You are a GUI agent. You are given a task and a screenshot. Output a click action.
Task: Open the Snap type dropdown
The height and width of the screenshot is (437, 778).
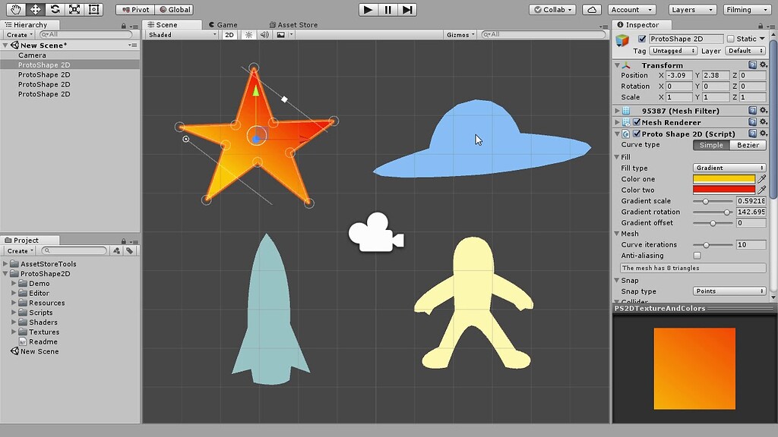[728, 291]
